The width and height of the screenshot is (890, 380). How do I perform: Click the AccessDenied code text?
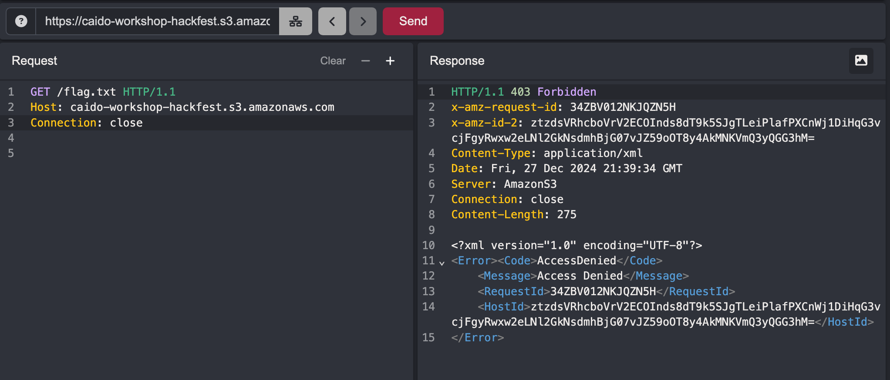tap(576, 260)
